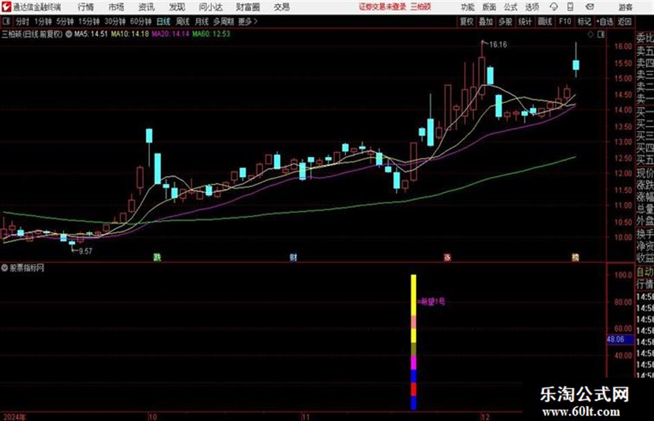Select the 日线 daily chart tab

[163, 21]
